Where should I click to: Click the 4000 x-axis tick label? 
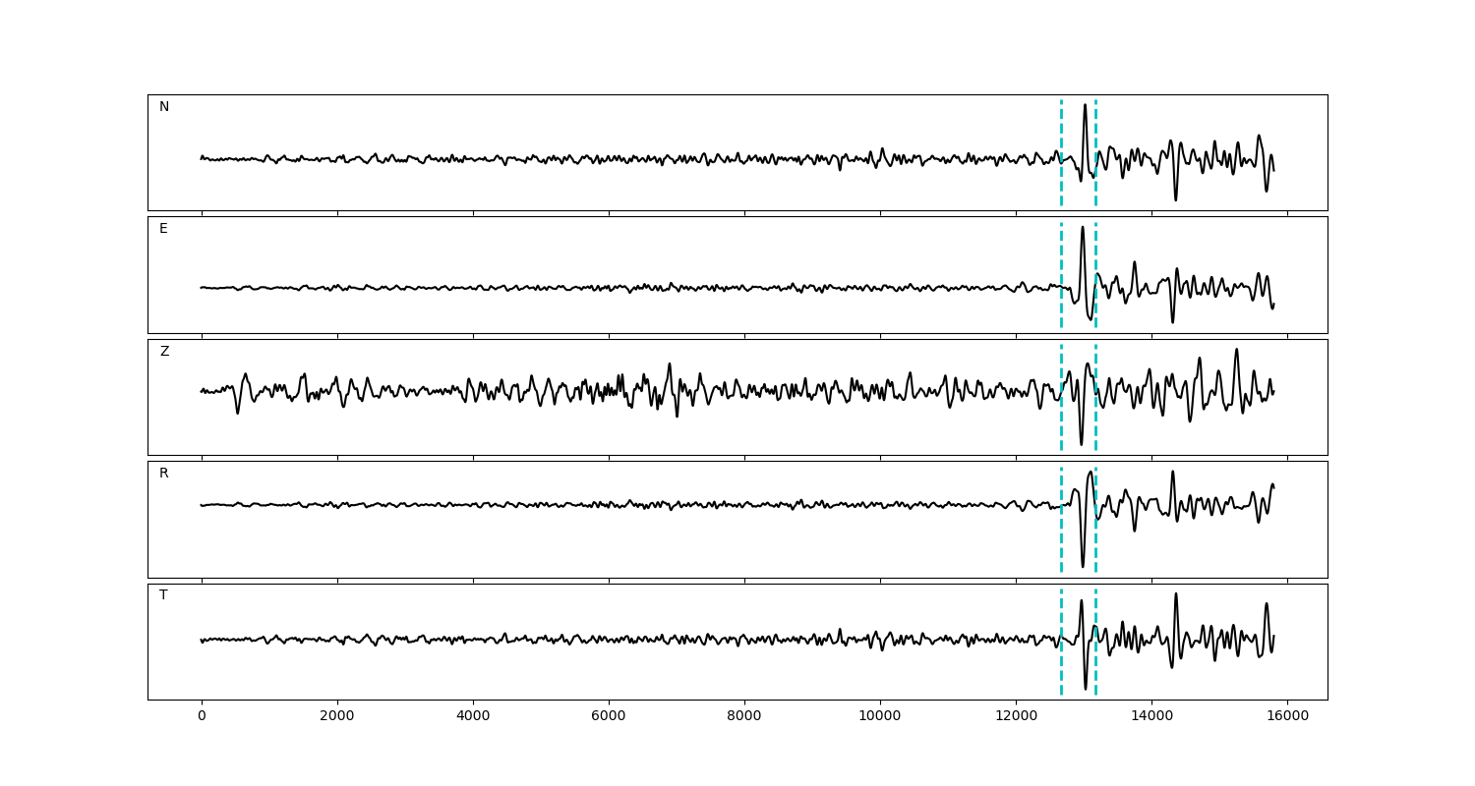(473, 717)
